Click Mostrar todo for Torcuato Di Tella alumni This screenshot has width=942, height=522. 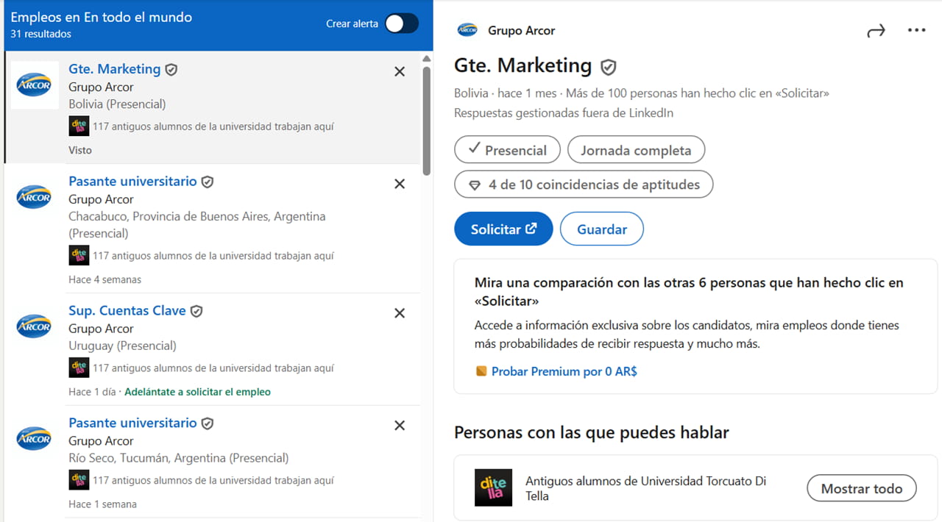pyautogui.click(x=861, y=487)
